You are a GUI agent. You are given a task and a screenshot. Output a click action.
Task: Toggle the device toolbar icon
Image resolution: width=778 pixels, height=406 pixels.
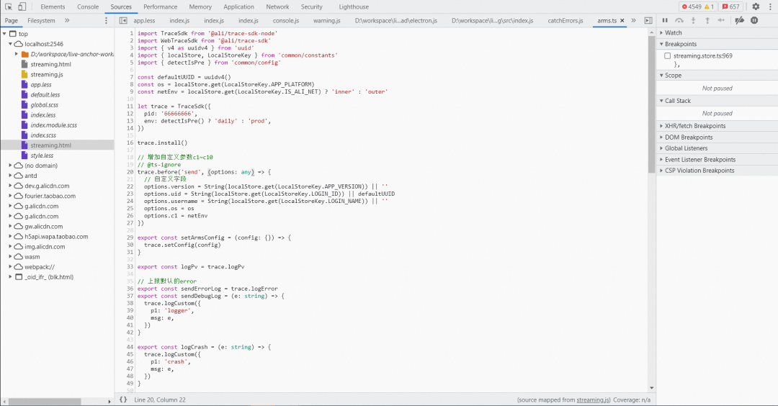click(x=22, y=7)
